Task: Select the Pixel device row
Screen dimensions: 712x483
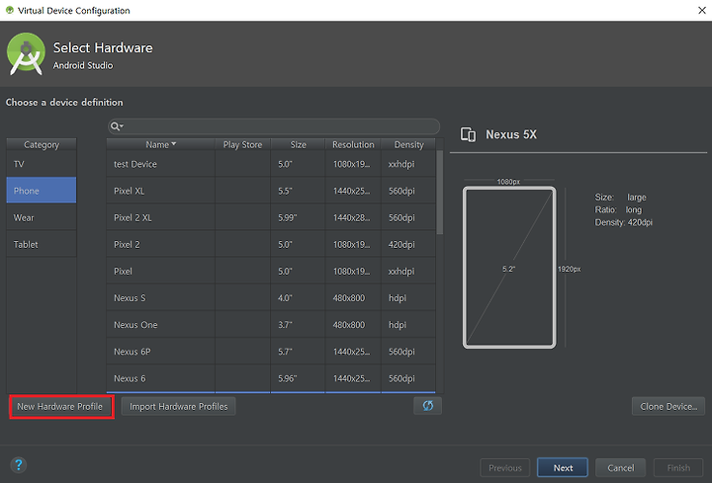Action: [271, 271]
